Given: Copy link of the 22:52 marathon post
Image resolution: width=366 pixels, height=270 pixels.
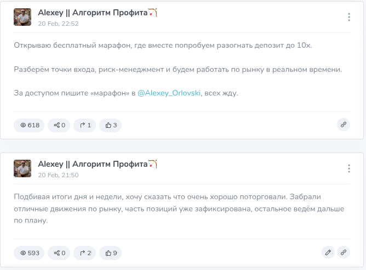Looking at the screenshot, I should click(x=344, y=125).
